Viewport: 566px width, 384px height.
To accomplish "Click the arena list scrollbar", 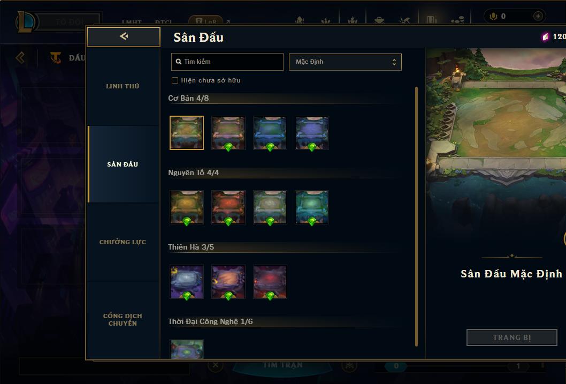I will point(417,217).
